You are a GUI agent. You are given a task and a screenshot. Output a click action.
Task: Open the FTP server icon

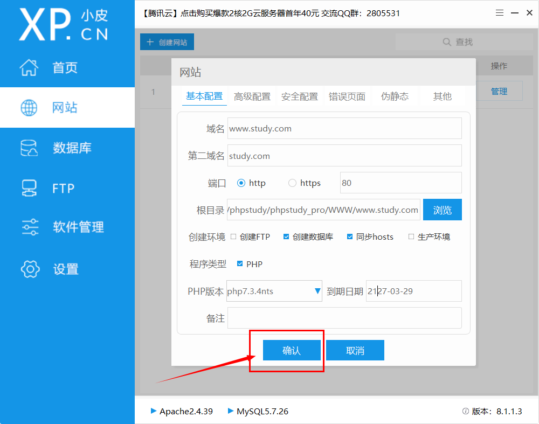tap(29, 188)
